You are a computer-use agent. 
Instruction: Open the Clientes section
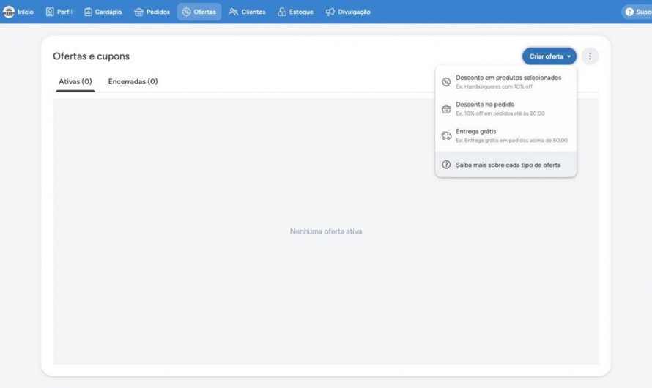(x=247, y=12)
